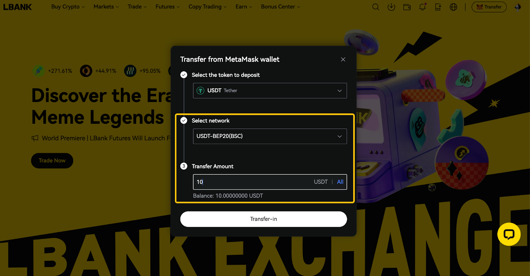
Task: Open the search magnifier icon
Action: pyautogui.click(x=376, y=7)
